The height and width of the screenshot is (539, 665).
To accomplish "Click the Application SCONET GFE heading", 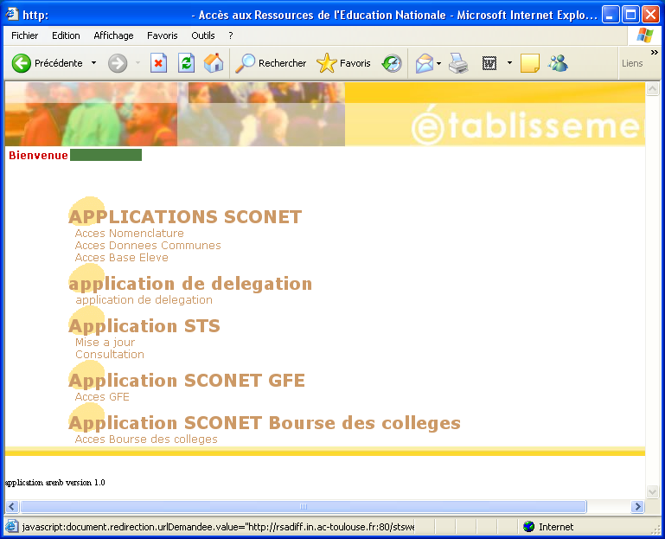I will pos(187,381).
